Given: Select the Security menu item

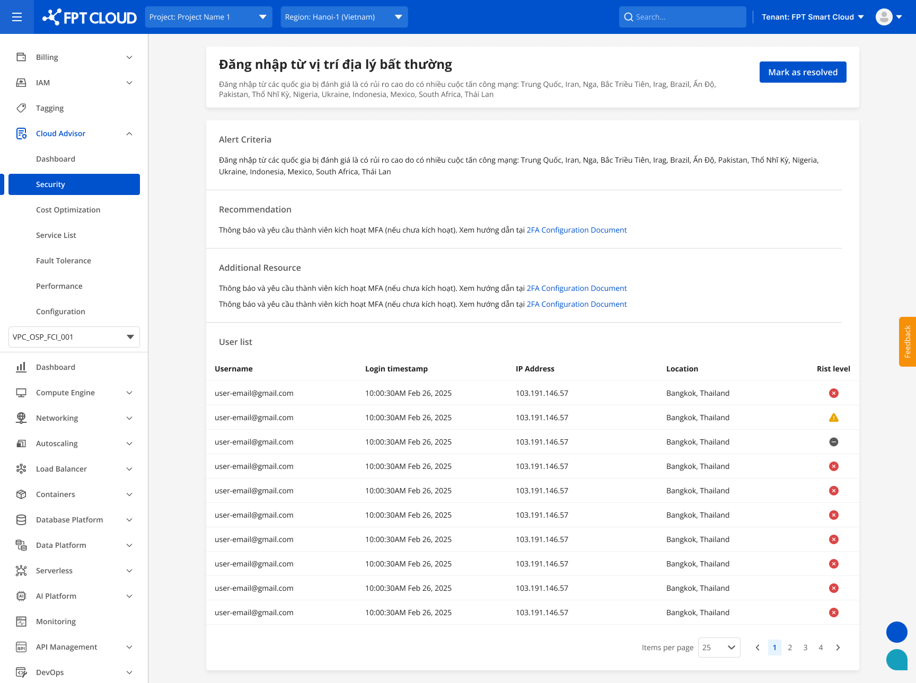Looking at the screenshot, I should coord(74,184).
